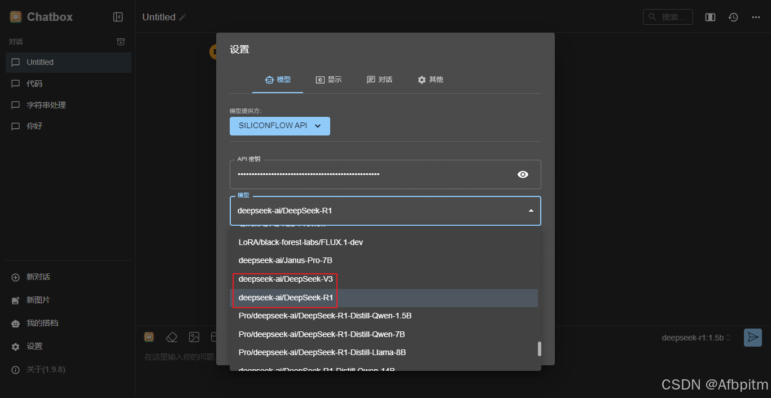Edit the Untitled title with the pencil icon
771x398 pixels.
click(x=182, y=18)
